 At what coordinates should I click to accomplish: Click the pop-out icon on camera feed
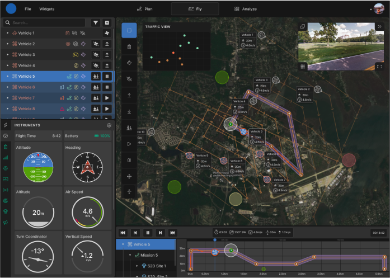point(303,26)
